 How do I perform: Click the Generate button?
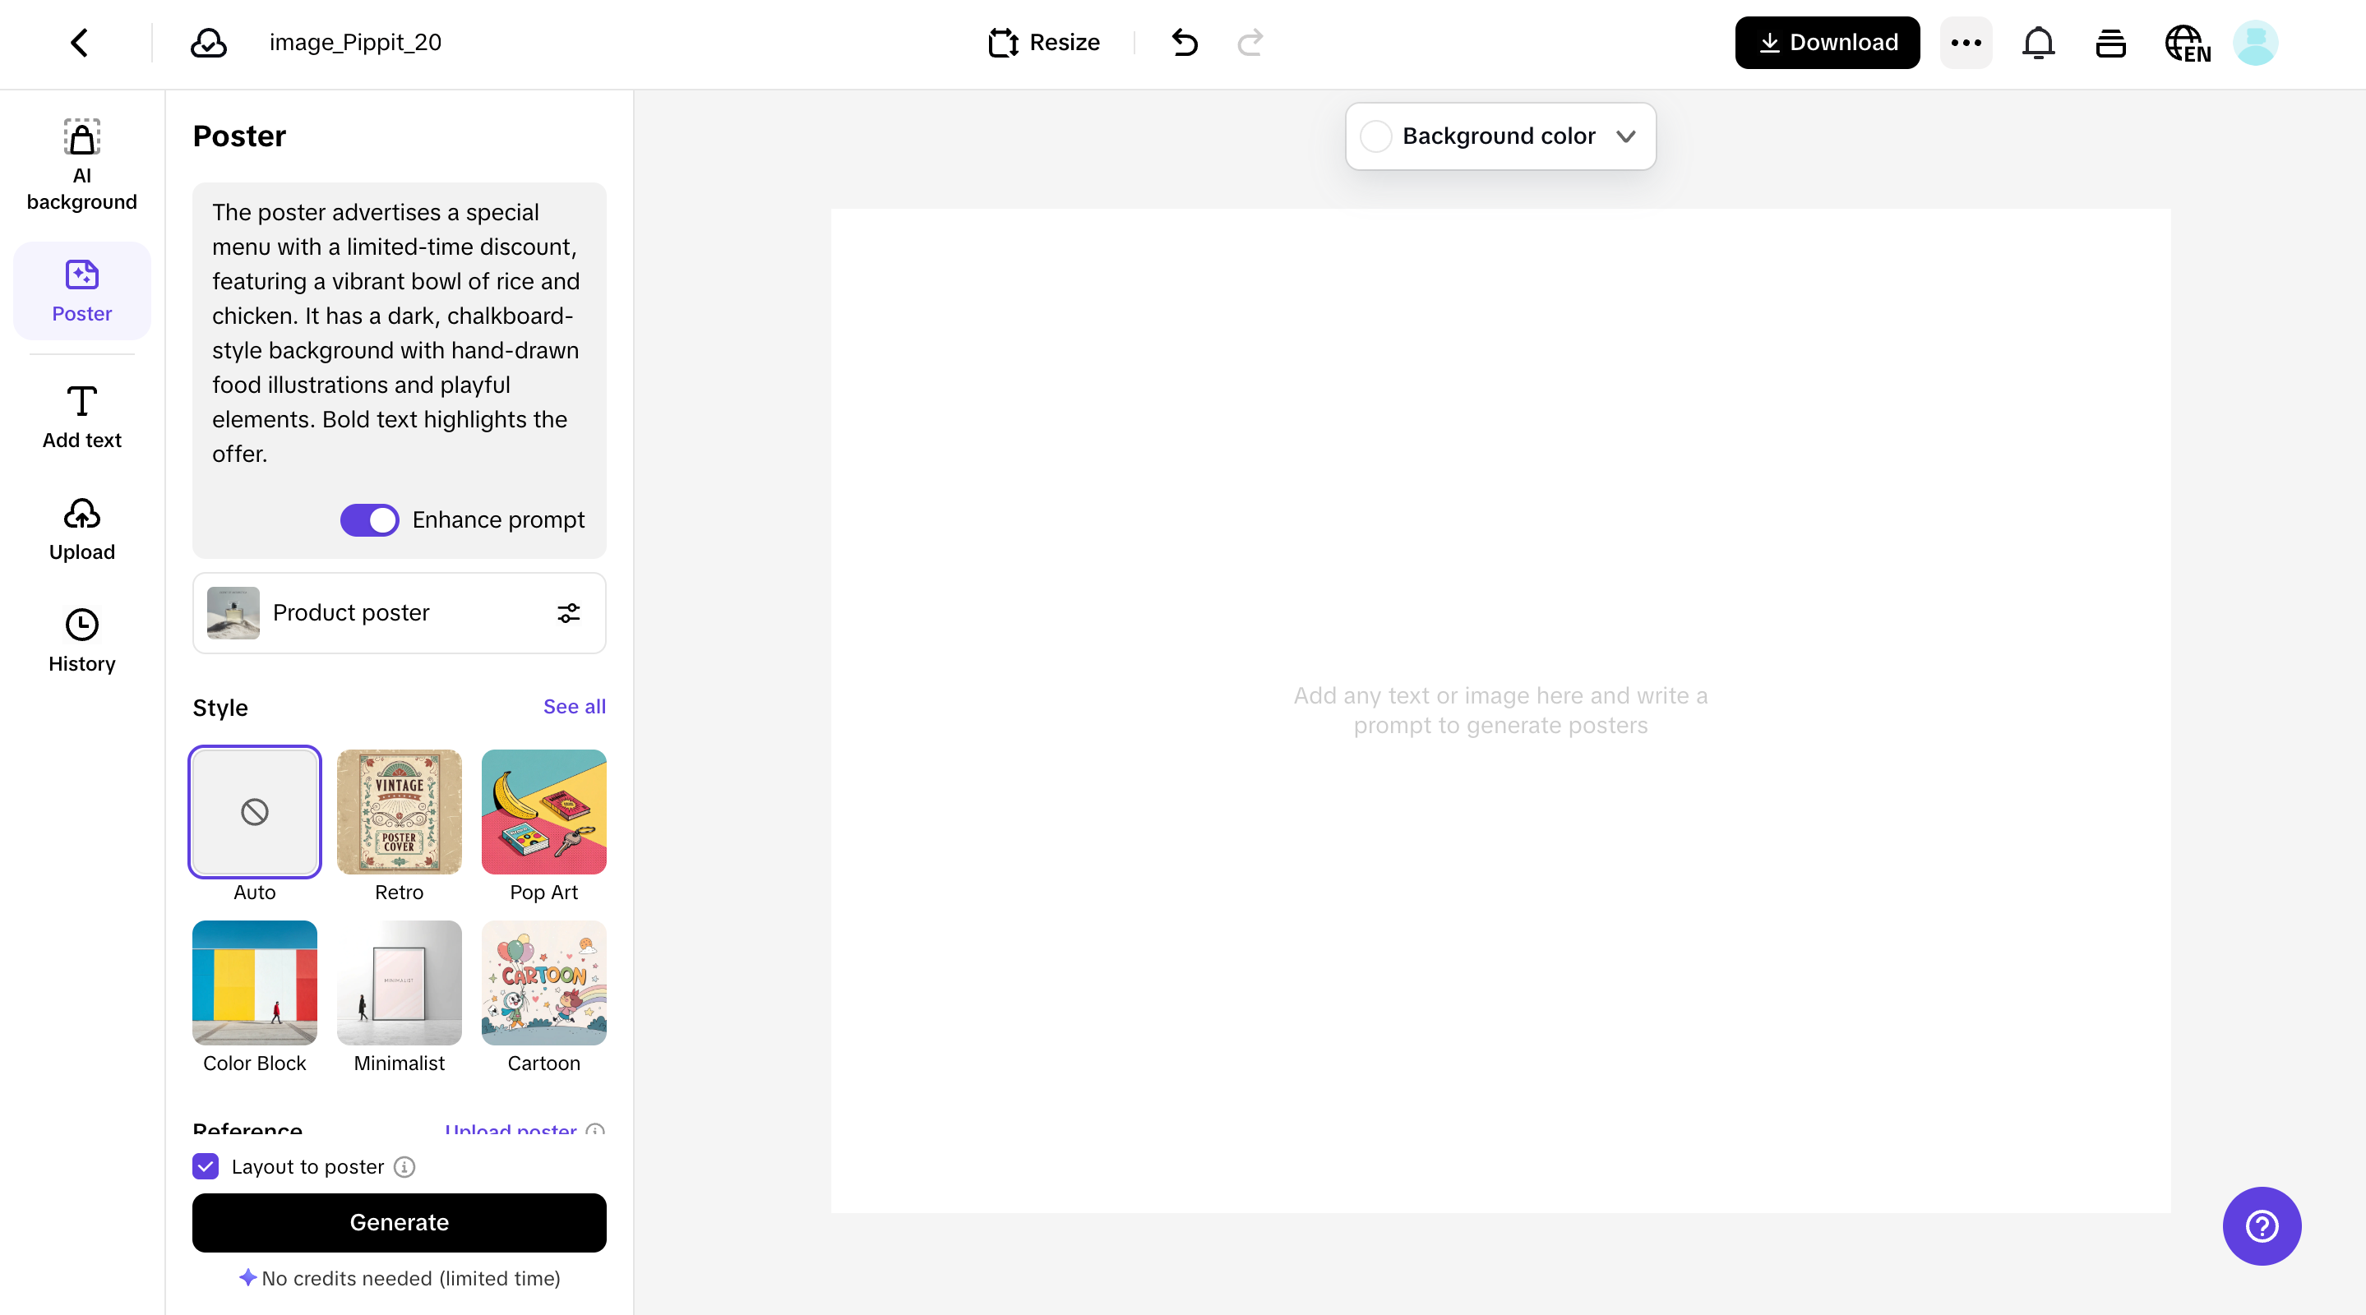tap(399, 1222)
